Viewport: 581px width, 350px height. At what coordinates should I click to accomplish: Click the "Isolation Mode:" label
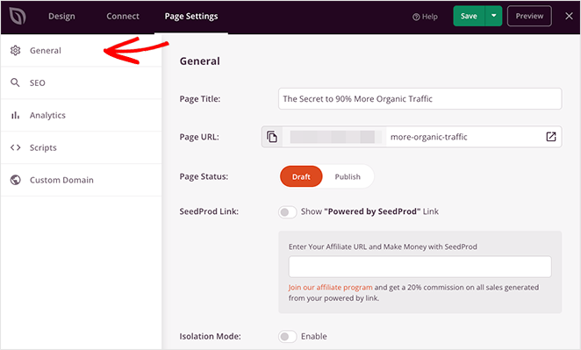coord(210,336)
